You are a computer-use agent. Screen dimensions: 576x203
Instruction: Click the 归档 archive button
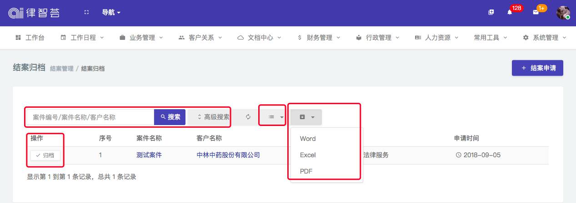[45, 155]
